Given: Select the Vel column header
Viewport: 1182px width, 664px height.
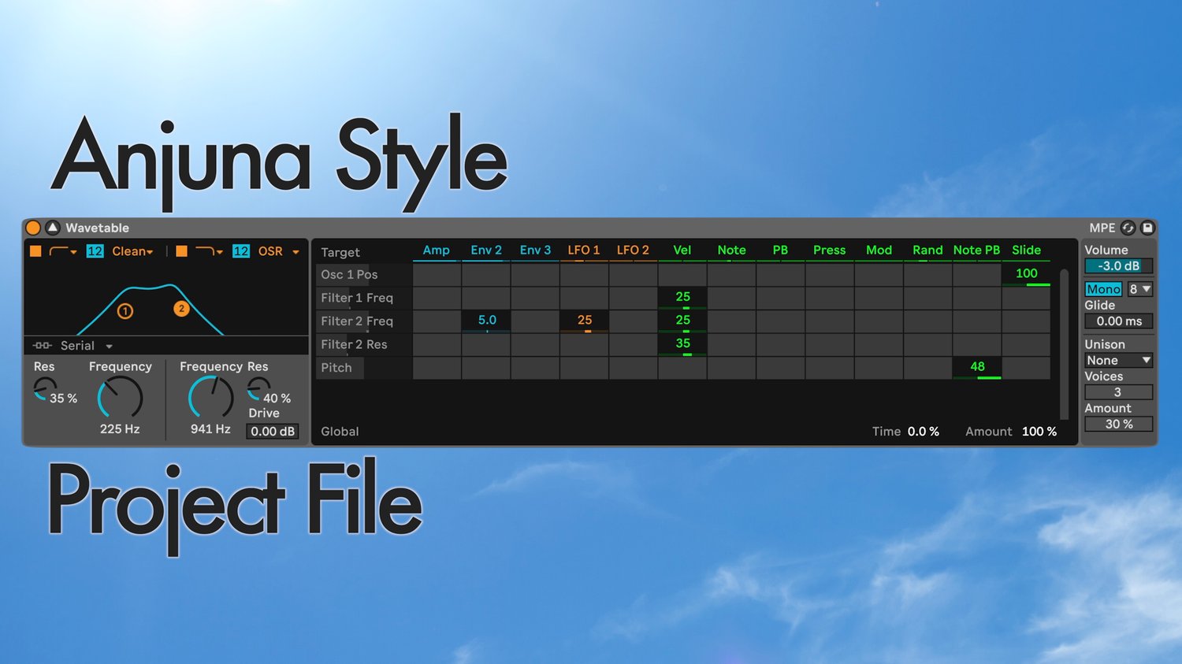Looking at the screenshot, I should click(x=682, y=250).
